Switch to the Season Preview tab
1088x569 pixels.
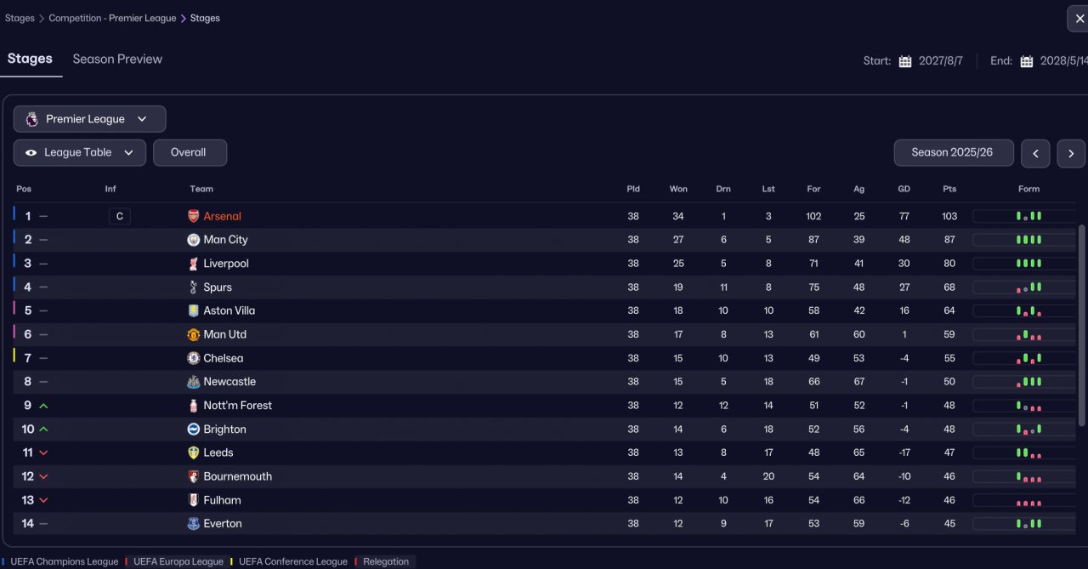[x=117, y=59]
